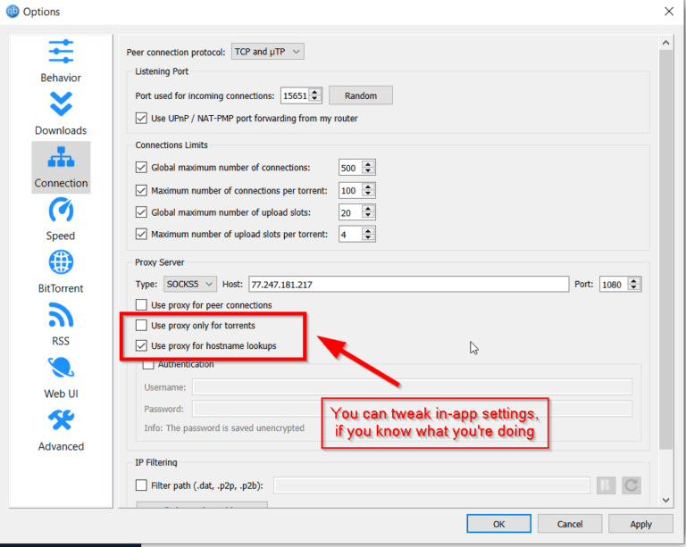Disable Use proxy for hostname lookups
The height and width of the screenshot is (547, 686).
coord(141,345)
